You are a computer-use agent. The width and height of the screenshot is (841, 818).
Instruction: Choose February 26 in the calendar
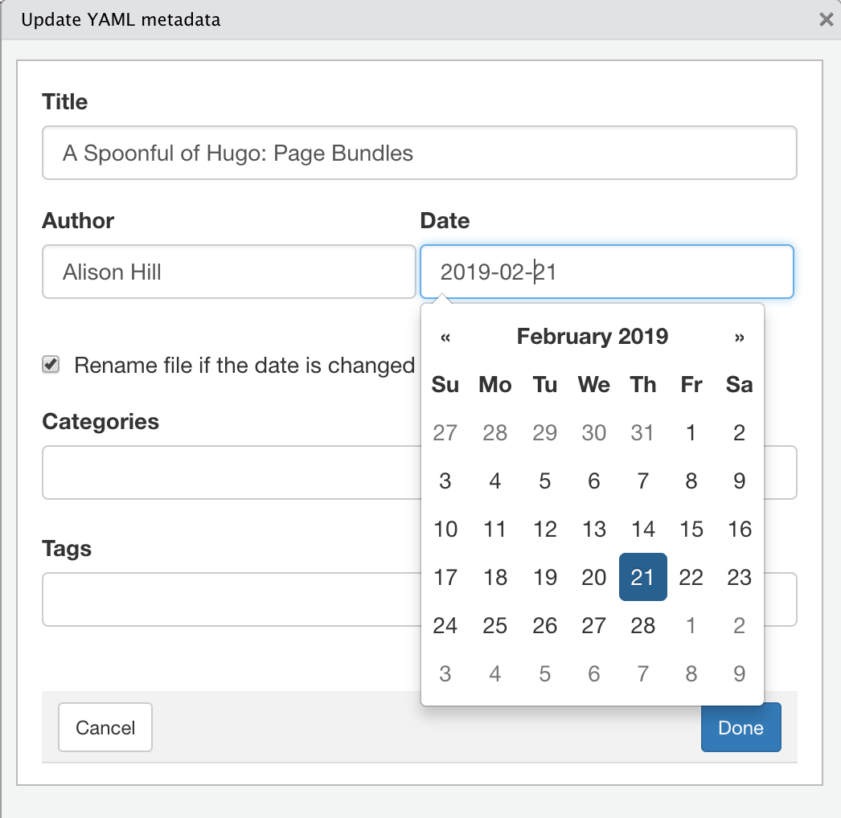coord(544,625)
